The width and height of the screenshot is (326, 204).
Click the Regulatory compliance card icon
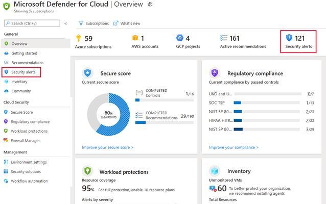215,72
